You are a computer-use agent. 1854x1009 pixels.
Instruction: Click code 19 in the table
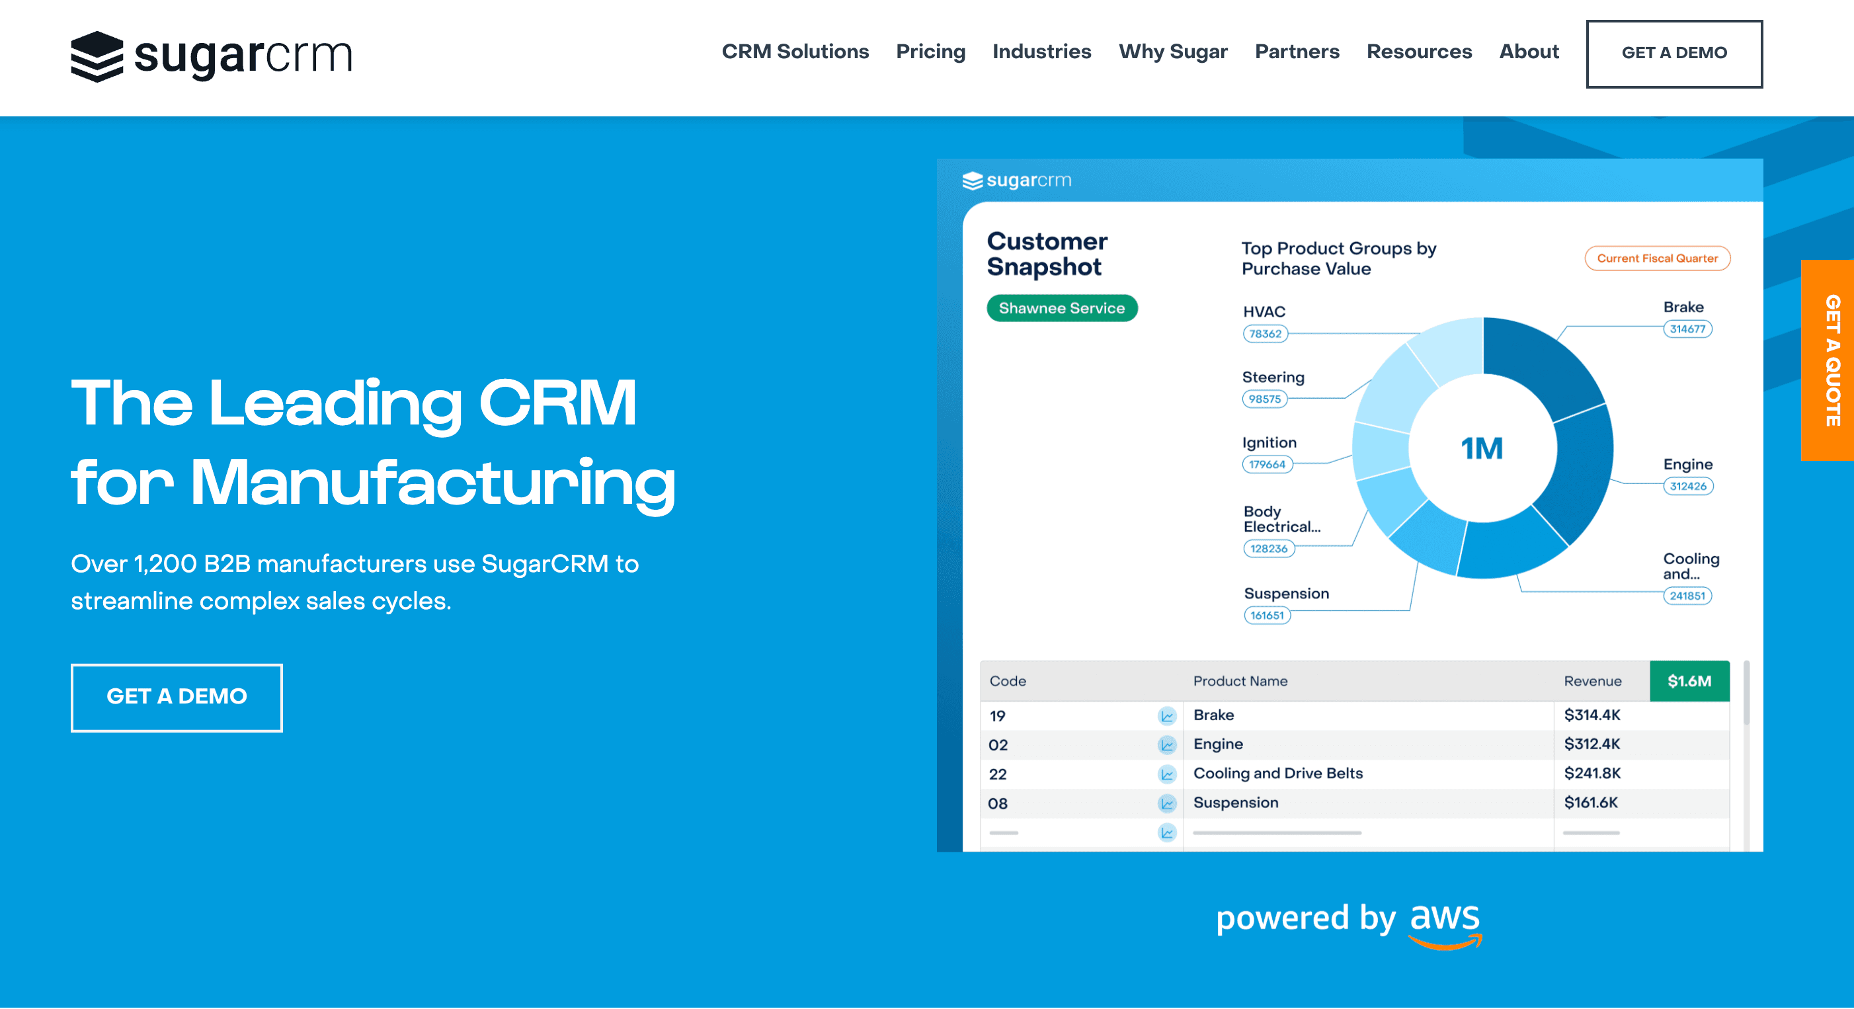[997, 716]
